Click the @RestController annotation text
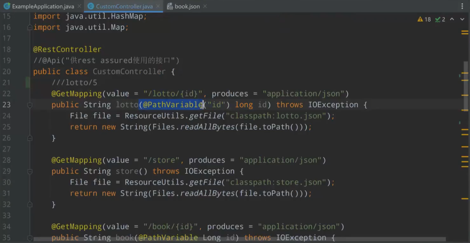Image resolution: width=470 pixels, height=243 pixels. pyautogui.click(x=67, y=49)
